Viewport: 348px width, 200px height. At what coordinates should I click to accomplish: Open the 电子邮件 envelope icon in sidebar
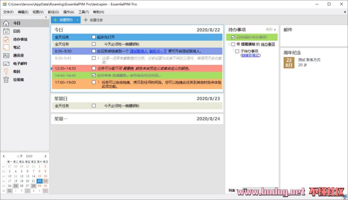(6, 63)
